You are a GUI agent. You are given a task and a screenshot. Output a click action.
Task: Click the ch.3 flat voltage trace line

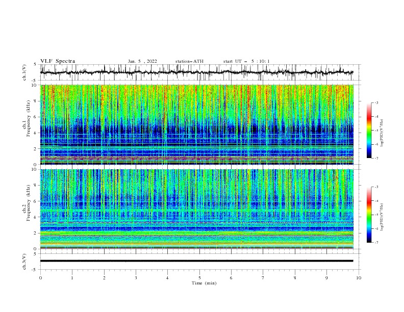(x=197, y=261)
